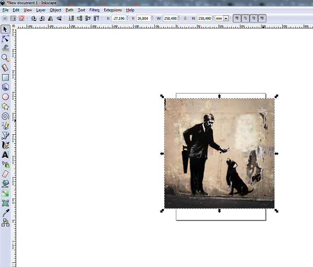Select the 3D Box tool
Image resolution: width=313 pixels, height=267 pixels.
[x=5, y=87]
